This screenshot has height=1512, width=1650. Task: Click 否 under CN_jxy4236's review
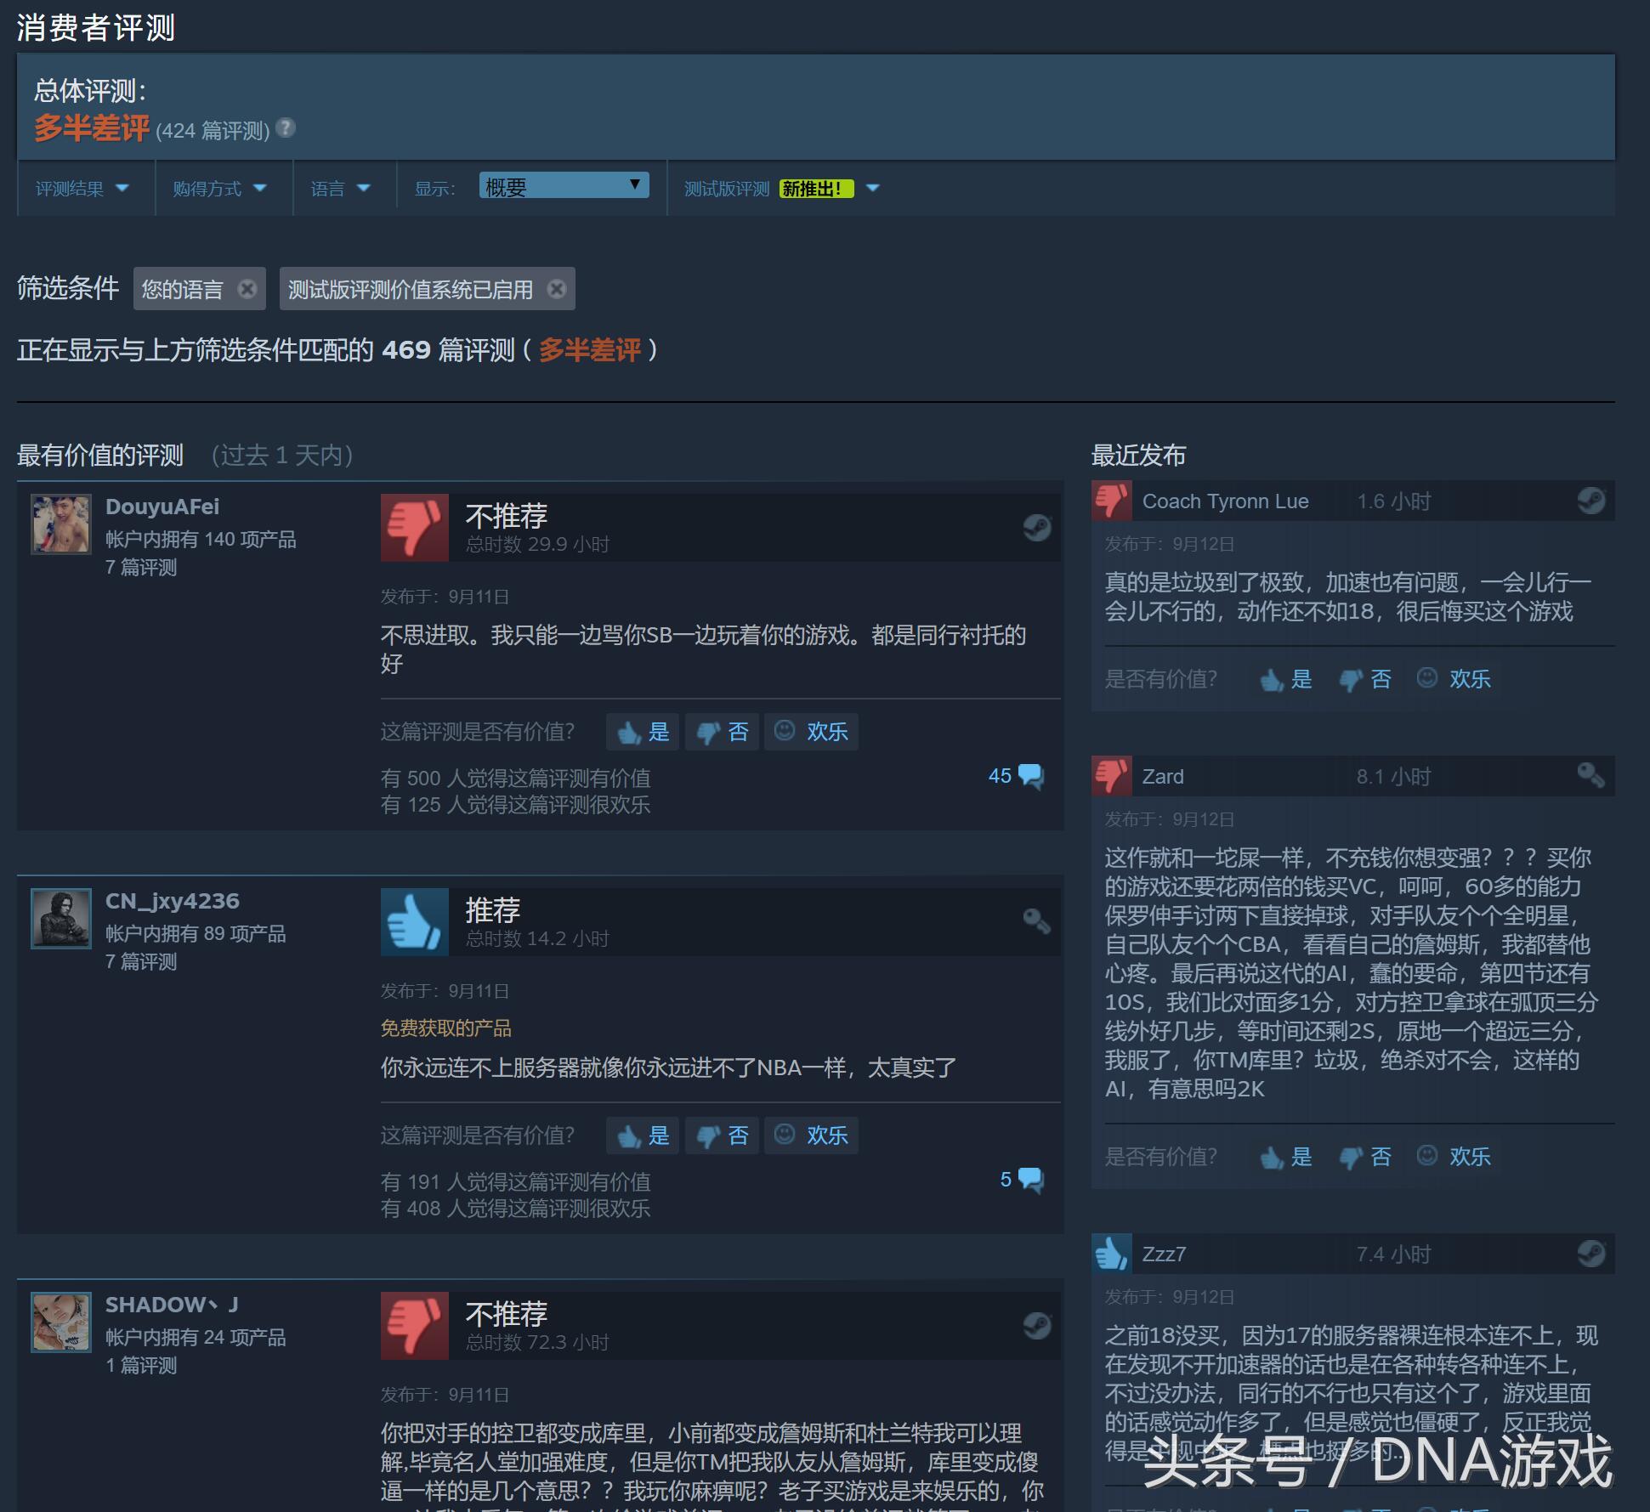click(x=722, y=1135)
